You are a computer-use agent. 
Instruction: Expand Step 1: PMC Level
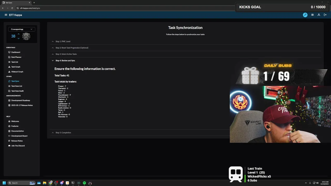click(x=185, y=41)
